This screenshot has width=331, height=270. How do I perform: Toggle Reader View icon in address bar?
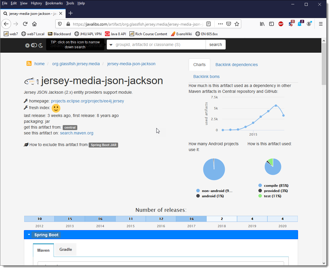[209, 24]
